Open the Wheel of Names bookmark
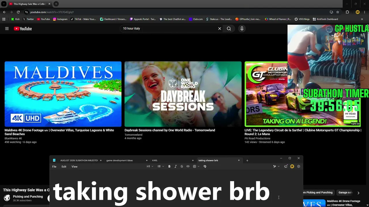 click(278, 19)
